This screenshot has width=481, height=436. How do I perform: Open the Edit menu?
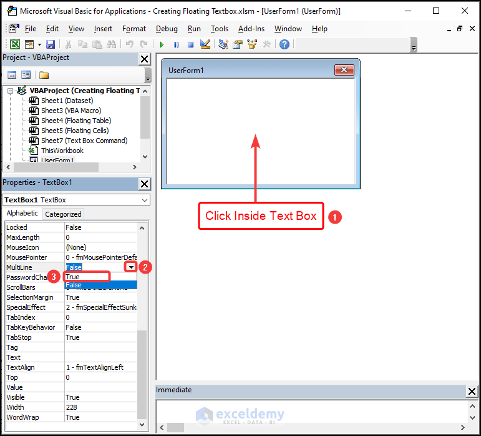pyautogui.click(x=52, y=29)
